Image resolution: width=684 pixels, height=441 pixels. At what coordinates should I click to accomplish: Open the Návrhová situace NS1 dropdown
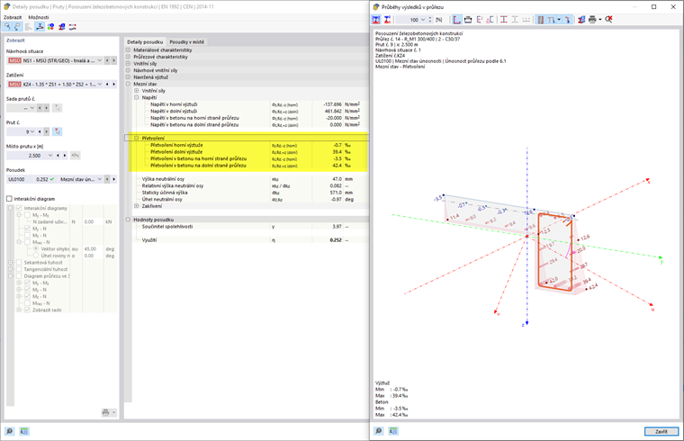coord(100,60)
